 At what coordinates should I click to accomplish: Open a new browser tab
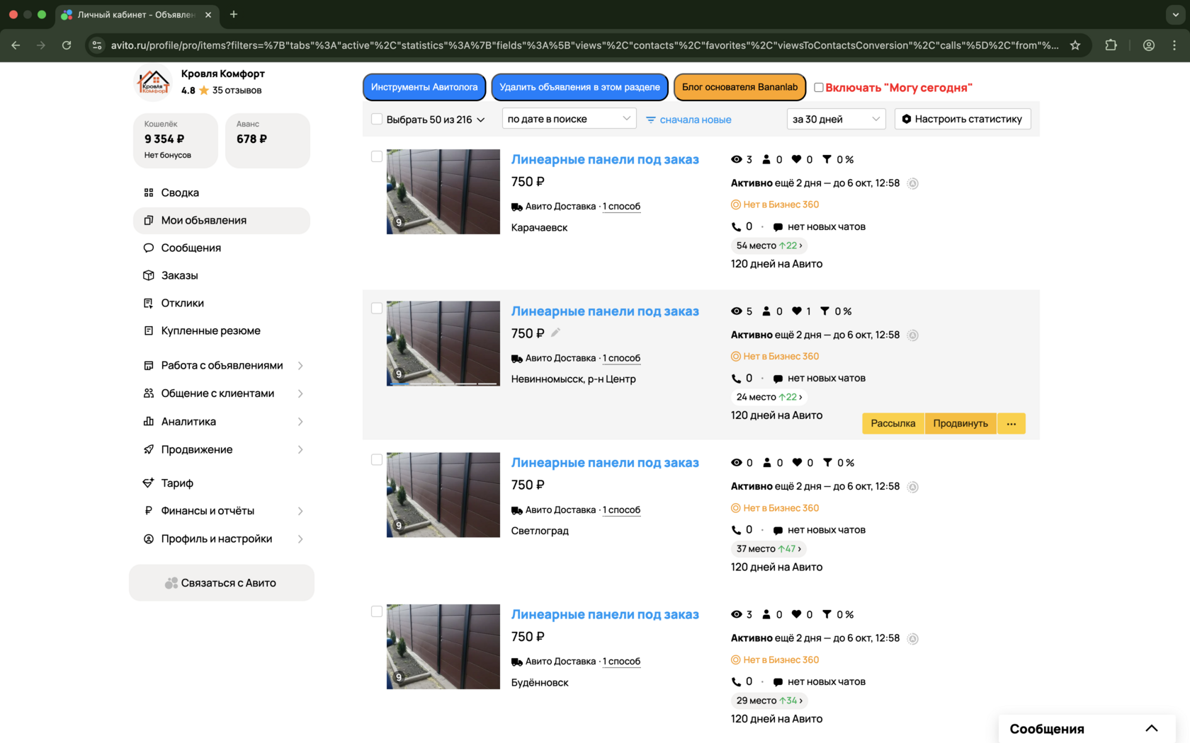(234, 14)
